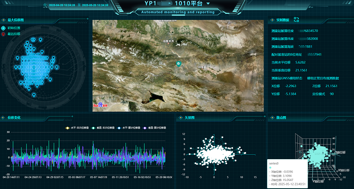This screenshot has height=189, width=354.
Task: Click the Z位移 value 21.1561
Action: coord(331,86)
